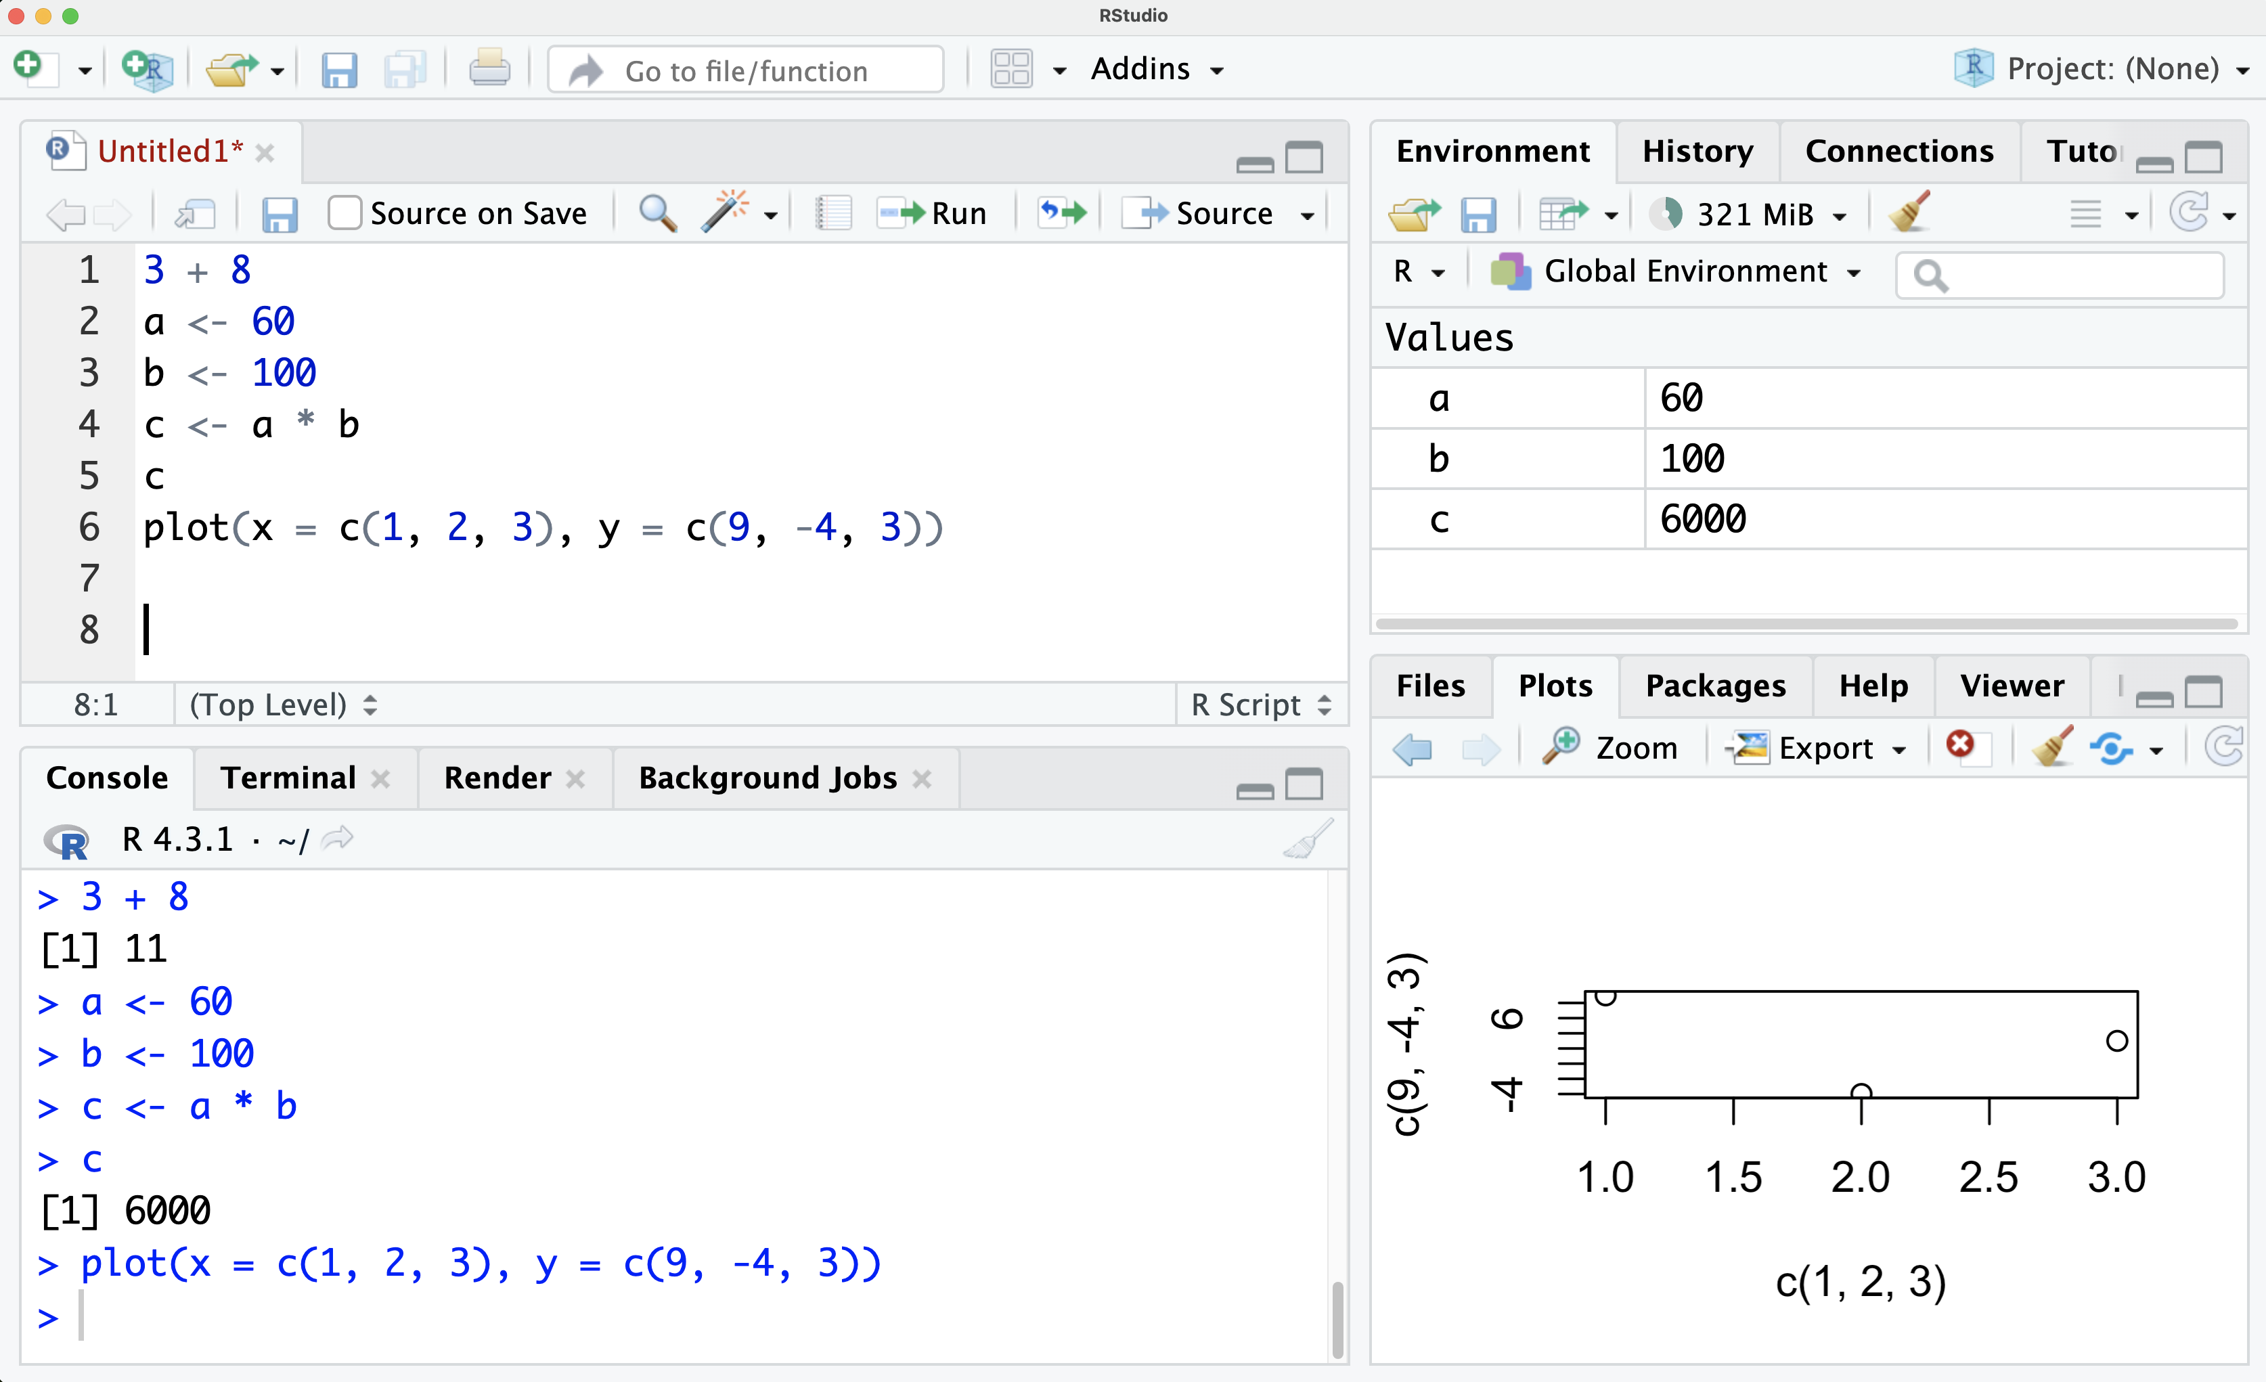Close the Untitled1 script tab
The height and width of the screenshot is (1382, 2266).
coord(265,153)
